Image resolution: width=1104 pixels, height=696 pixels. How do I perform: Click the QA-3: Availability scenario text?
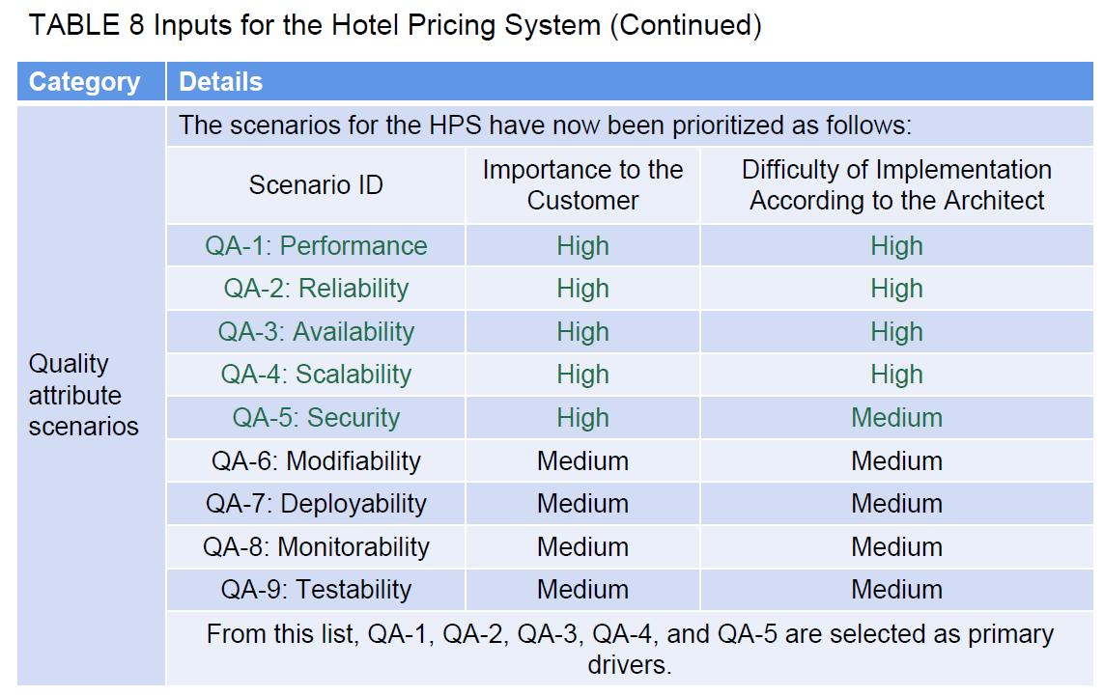coord(316,331)
